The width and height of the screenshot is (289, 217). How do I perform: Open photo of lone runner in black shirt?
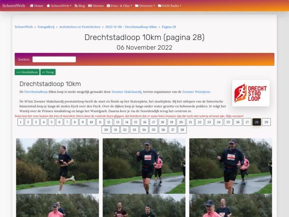click(x=57, y=166)
